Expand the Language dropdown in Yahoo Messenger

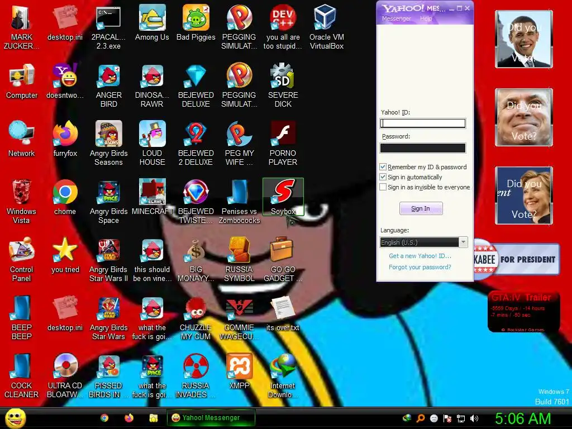[463, 242]
